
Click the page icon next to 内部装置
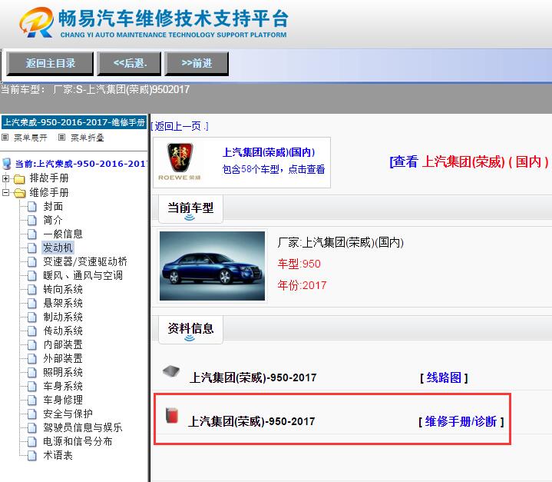pos(32,345)
